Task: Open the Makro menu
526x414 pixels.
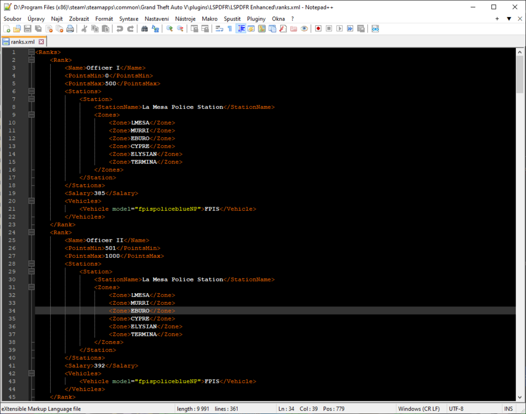Action: click(x=209, y=18)
